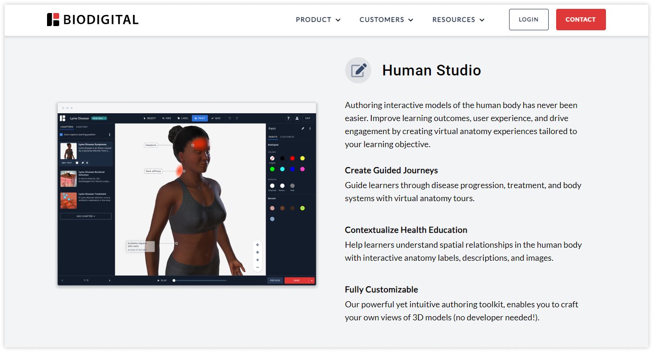Screen dimensions: 653x352
Task: Click the Play button
Action: 162,280
